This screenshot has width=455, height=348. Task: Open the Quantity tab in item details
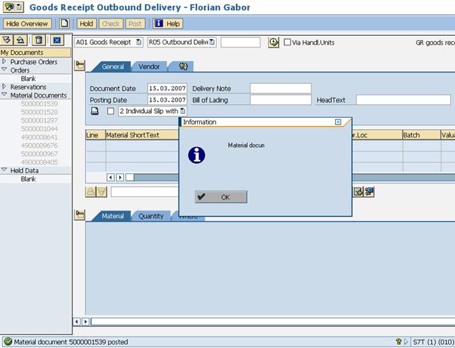tap(151, 216)
